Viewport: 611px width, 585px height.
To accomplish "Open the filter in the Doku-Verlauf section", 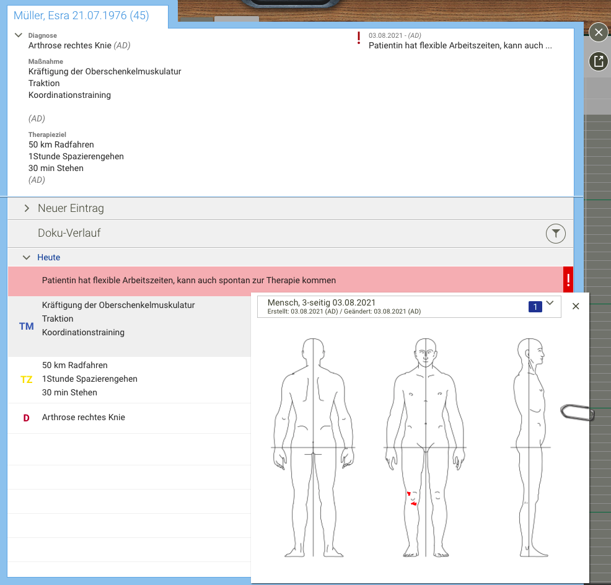I will [555, 234].
